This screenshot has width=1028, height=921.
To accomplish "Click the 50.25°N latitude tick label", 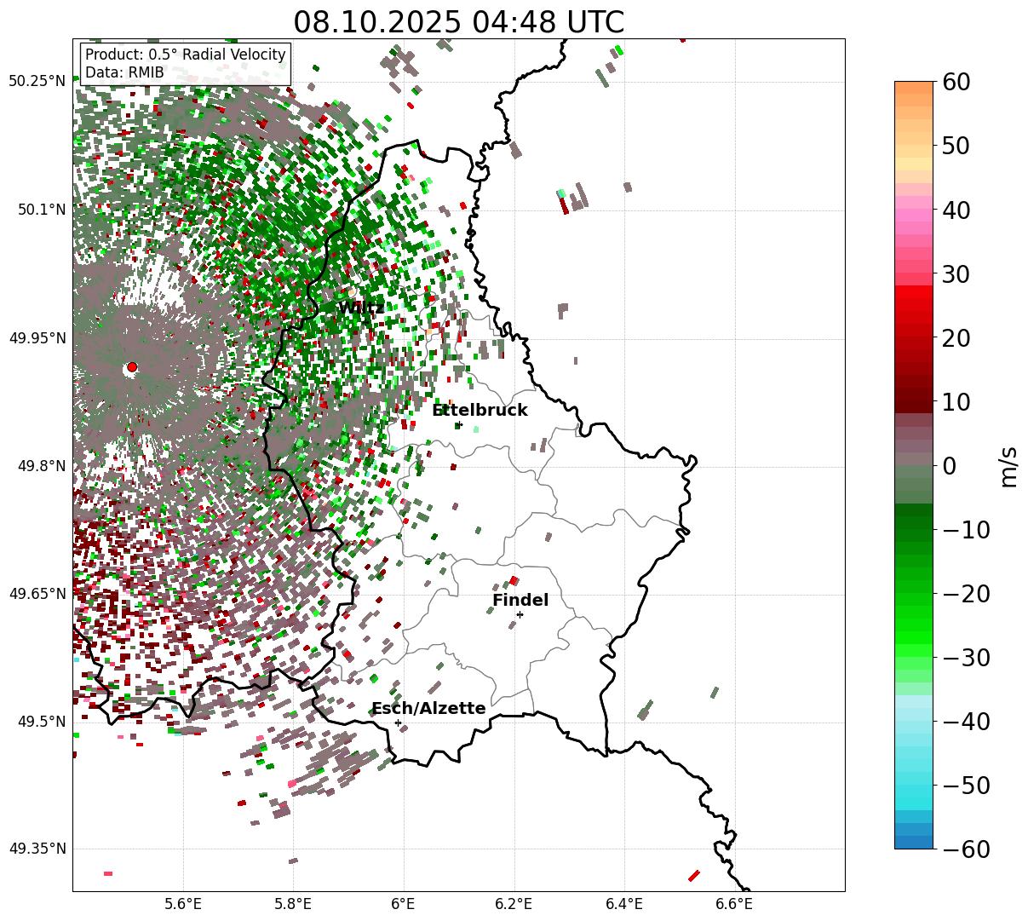I will (37, 82).
